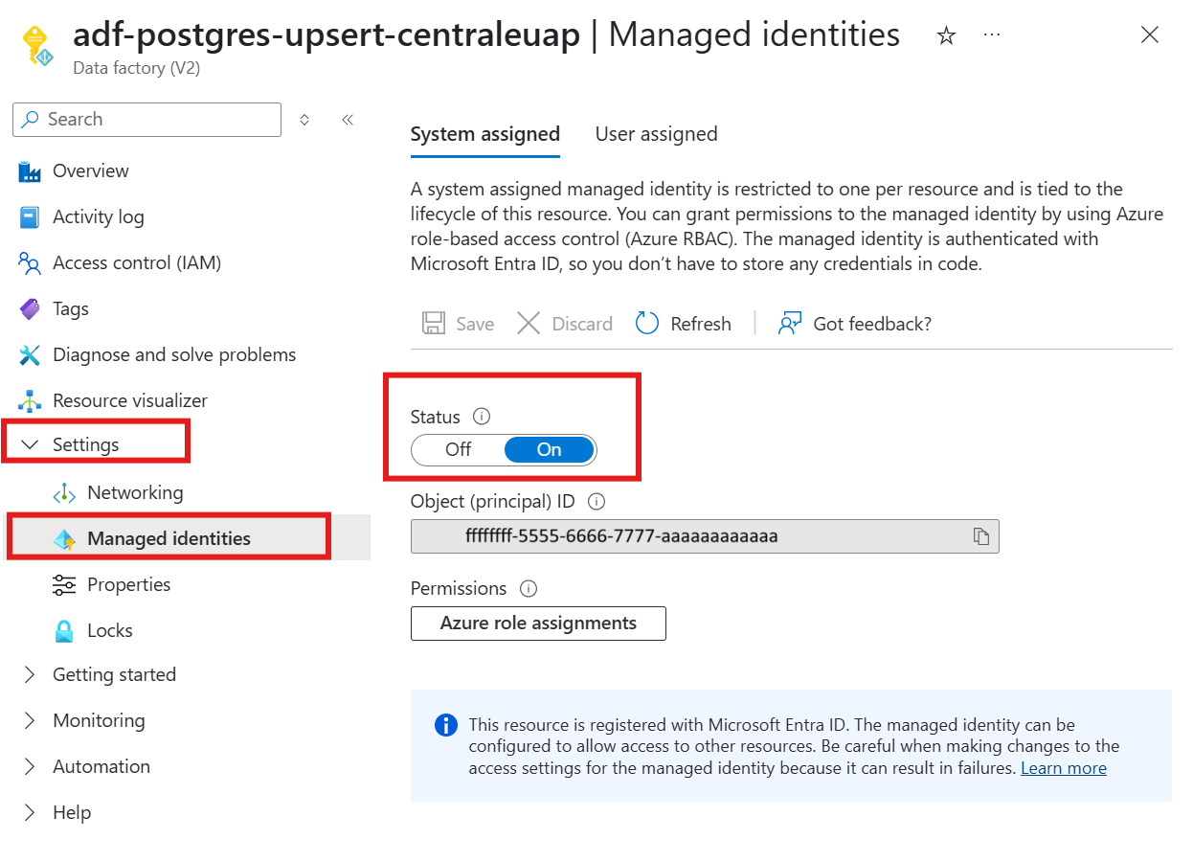This screenshot has height=862, width=1193.
Task: Click the Status info icon
Action: coord(482,417)
